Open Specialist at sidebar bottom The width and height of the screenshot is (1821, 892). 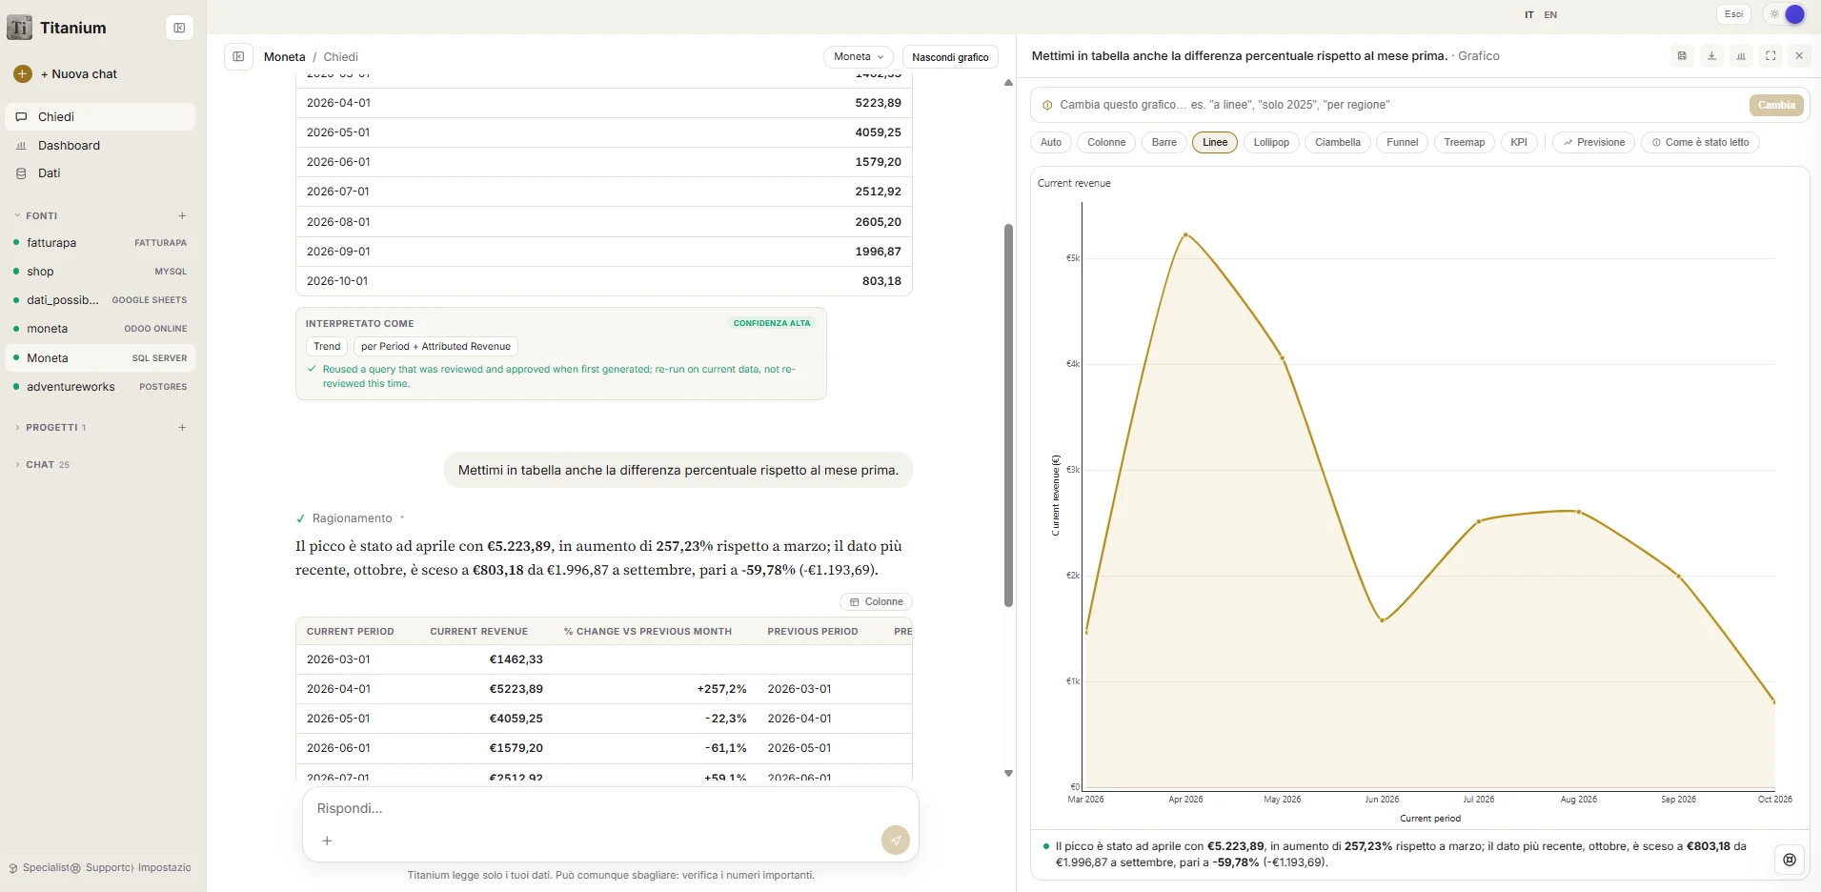coord(40,868)
